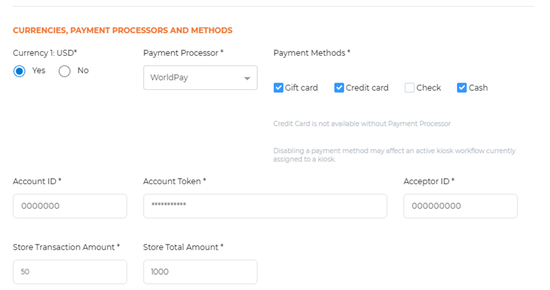Toggle the Cash checkbox

[462, 88]
